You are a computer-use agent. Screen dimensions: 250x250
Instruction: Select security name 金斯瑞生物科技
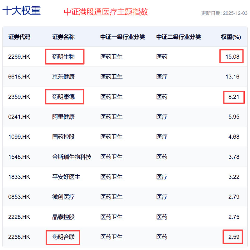pyautogui.click(x=72, y=157)
